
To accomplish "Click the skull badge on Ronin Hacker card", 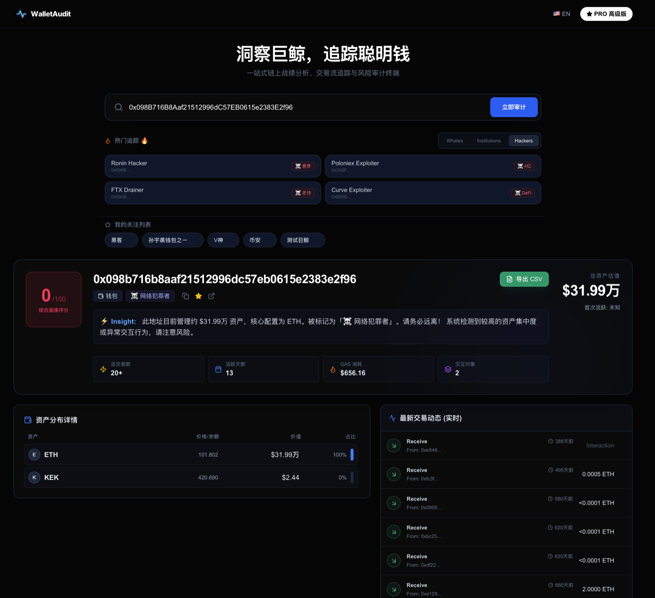I will point(303,166).
